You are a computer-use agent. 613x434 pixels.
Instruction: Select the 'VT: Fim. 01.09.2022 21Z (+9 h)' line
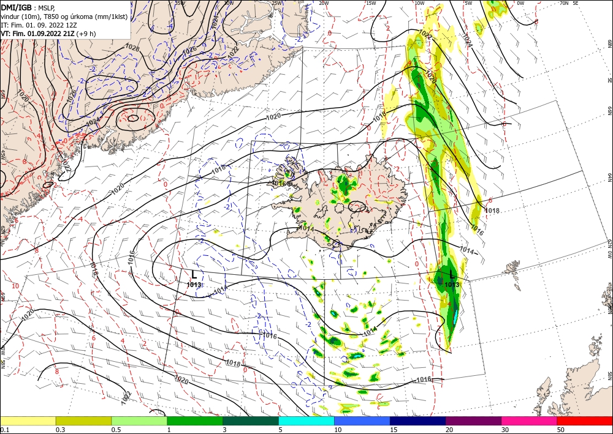48,34
